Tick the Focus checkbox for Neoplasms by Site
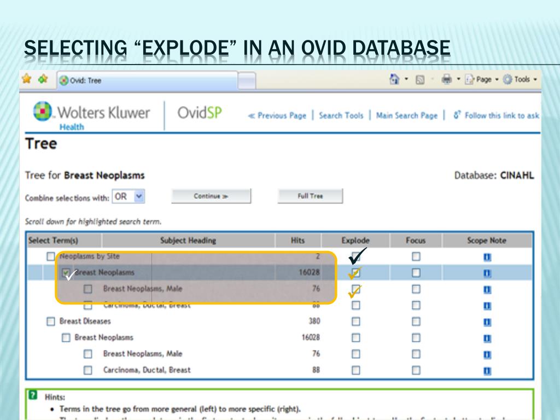 [416, 256]
